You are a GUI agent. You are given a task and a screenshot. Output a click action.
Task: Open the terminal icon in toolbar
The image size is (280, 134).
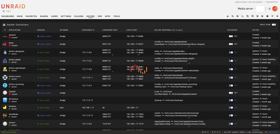[x=242, y=16]
